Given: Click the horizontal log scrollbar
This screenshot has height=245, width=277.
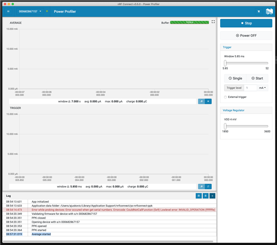Looking at the screenshot, I should pos(108,241).
